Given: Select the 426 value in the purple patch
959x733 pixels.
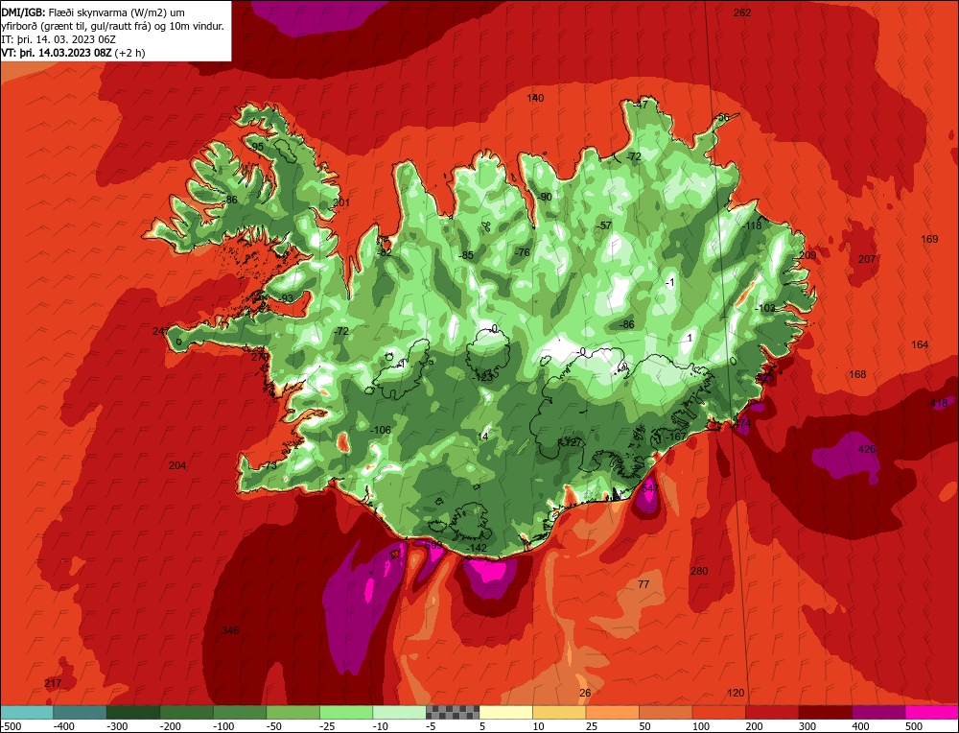Looking at the screenshot, I should coord(867,450).
